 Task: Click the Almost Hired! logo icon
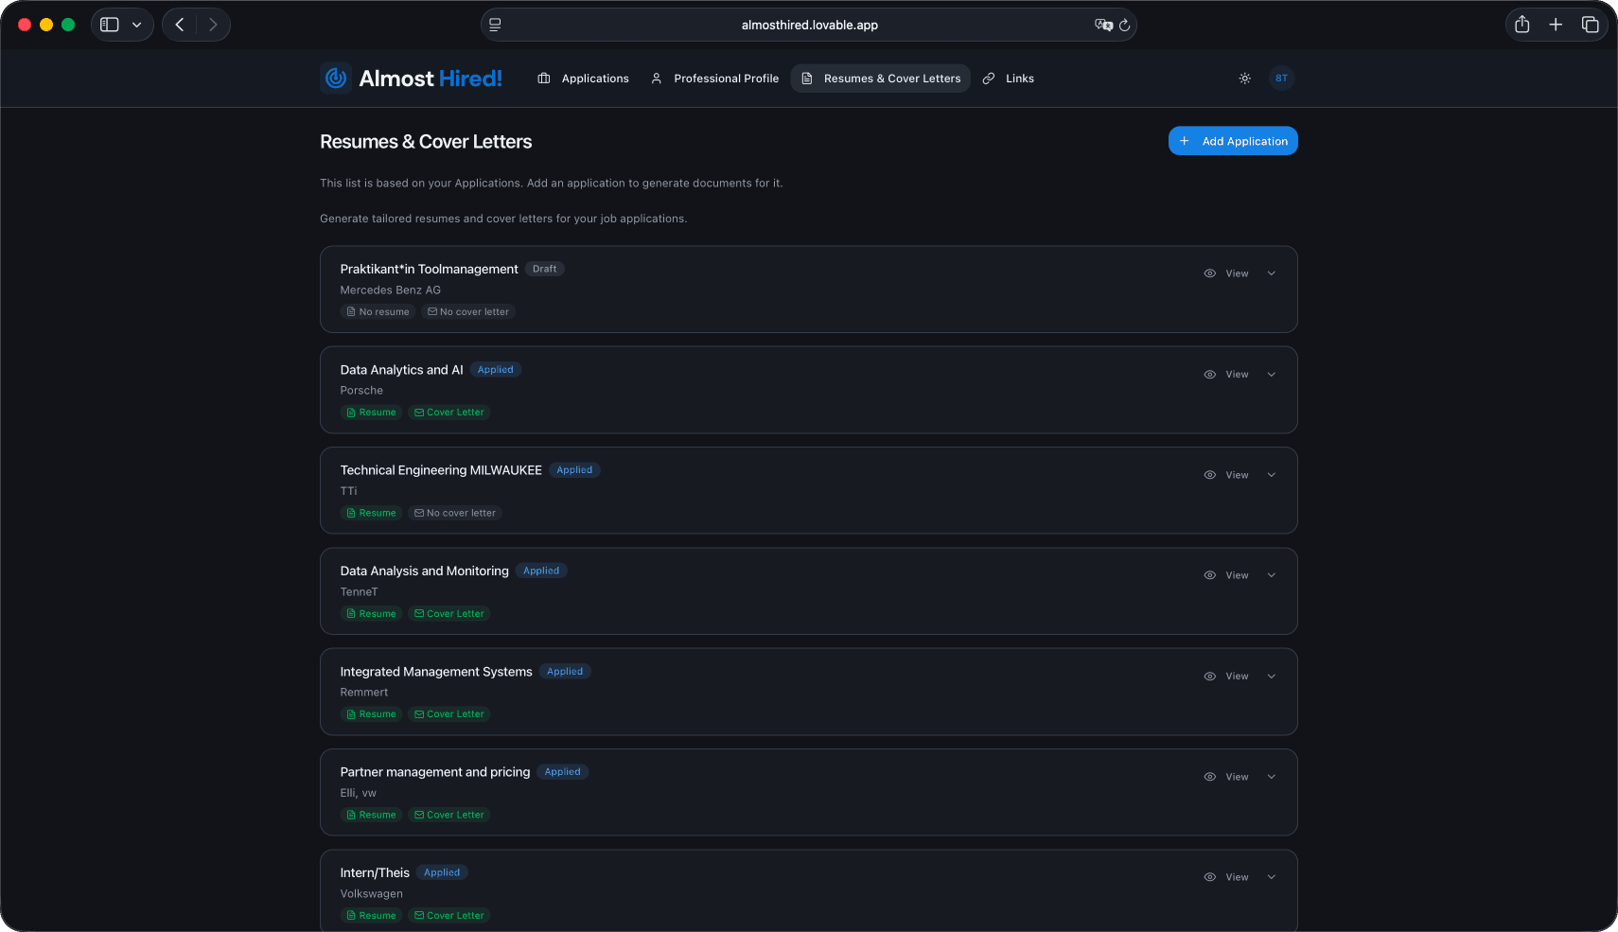click(x=336, y=79)
